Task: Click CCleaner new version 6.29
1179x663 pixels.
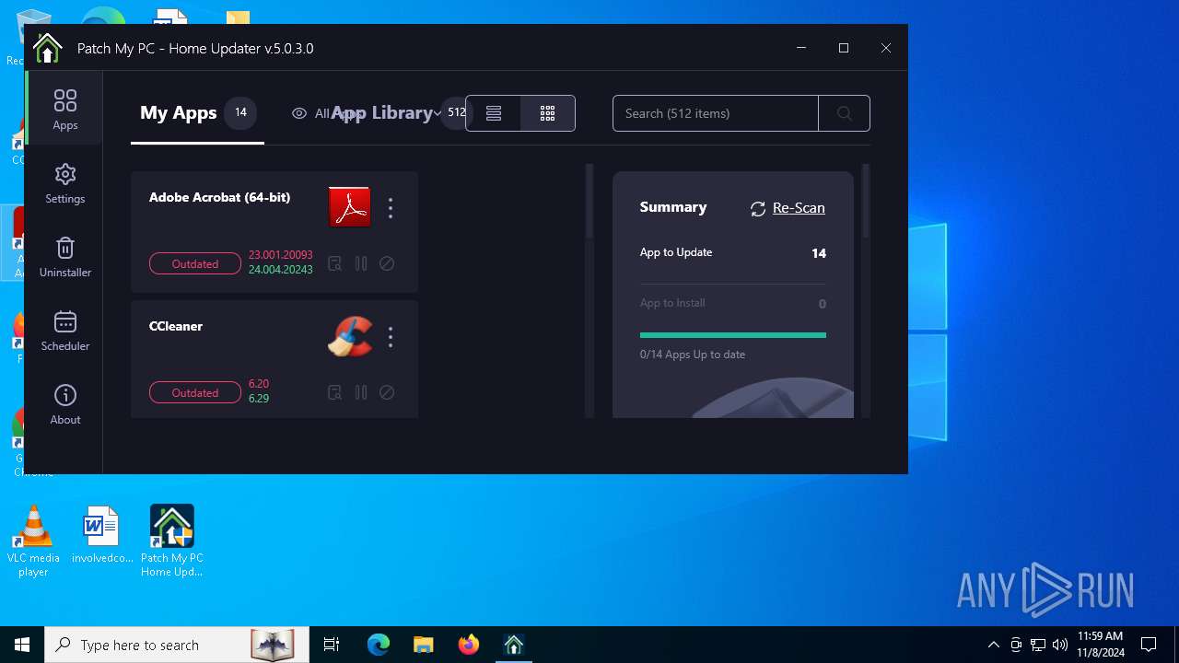Action: pos(259,399)
